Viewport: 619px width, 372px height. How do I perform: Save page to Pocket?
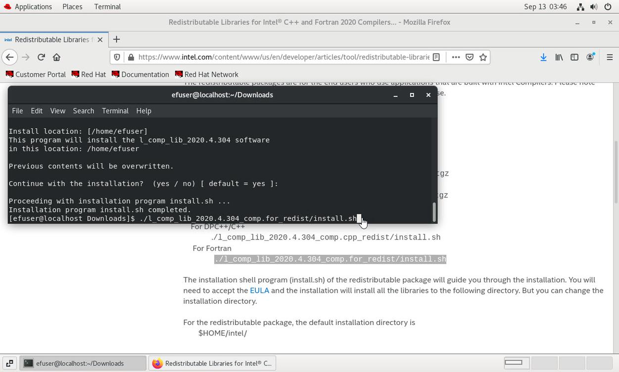[470, 57]
